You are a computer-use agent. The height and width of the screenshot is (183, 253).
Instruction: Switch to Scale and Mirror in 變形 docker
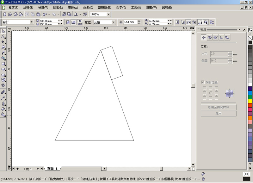pyautogui.click(x=215, y=38)
